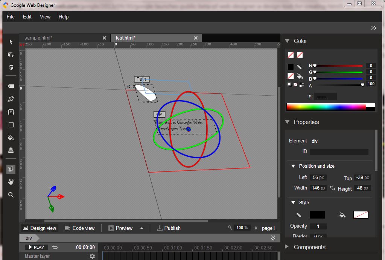Open the Edit menu
Screen dimensions: 385x260
[x=27, y=17]
